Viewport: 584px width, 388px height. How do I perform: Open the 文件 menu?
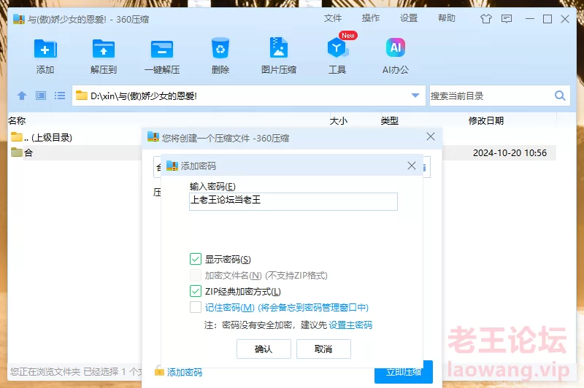coord(333,18)
